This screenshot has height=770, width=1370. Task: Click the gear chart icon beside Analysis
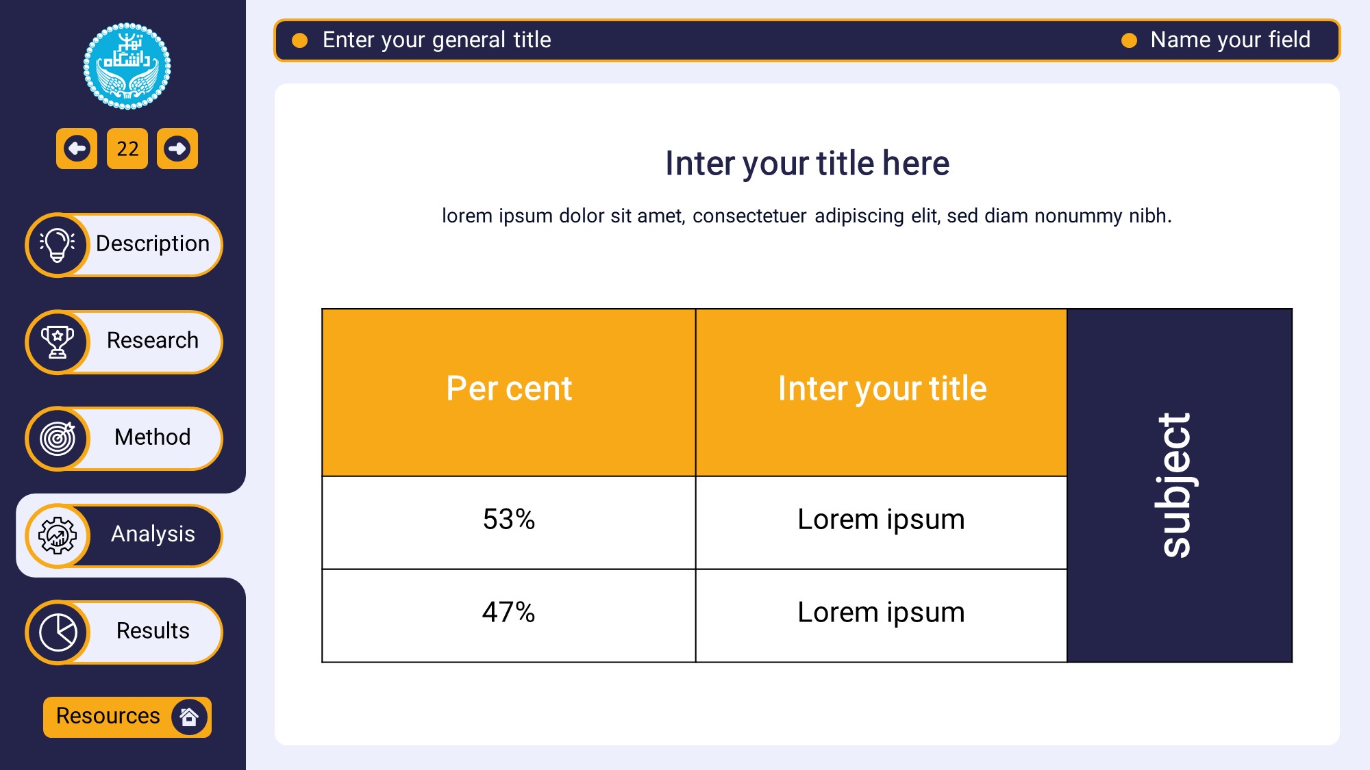(x=58, y=535)
